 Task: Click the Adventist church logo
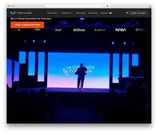(100, 30)
